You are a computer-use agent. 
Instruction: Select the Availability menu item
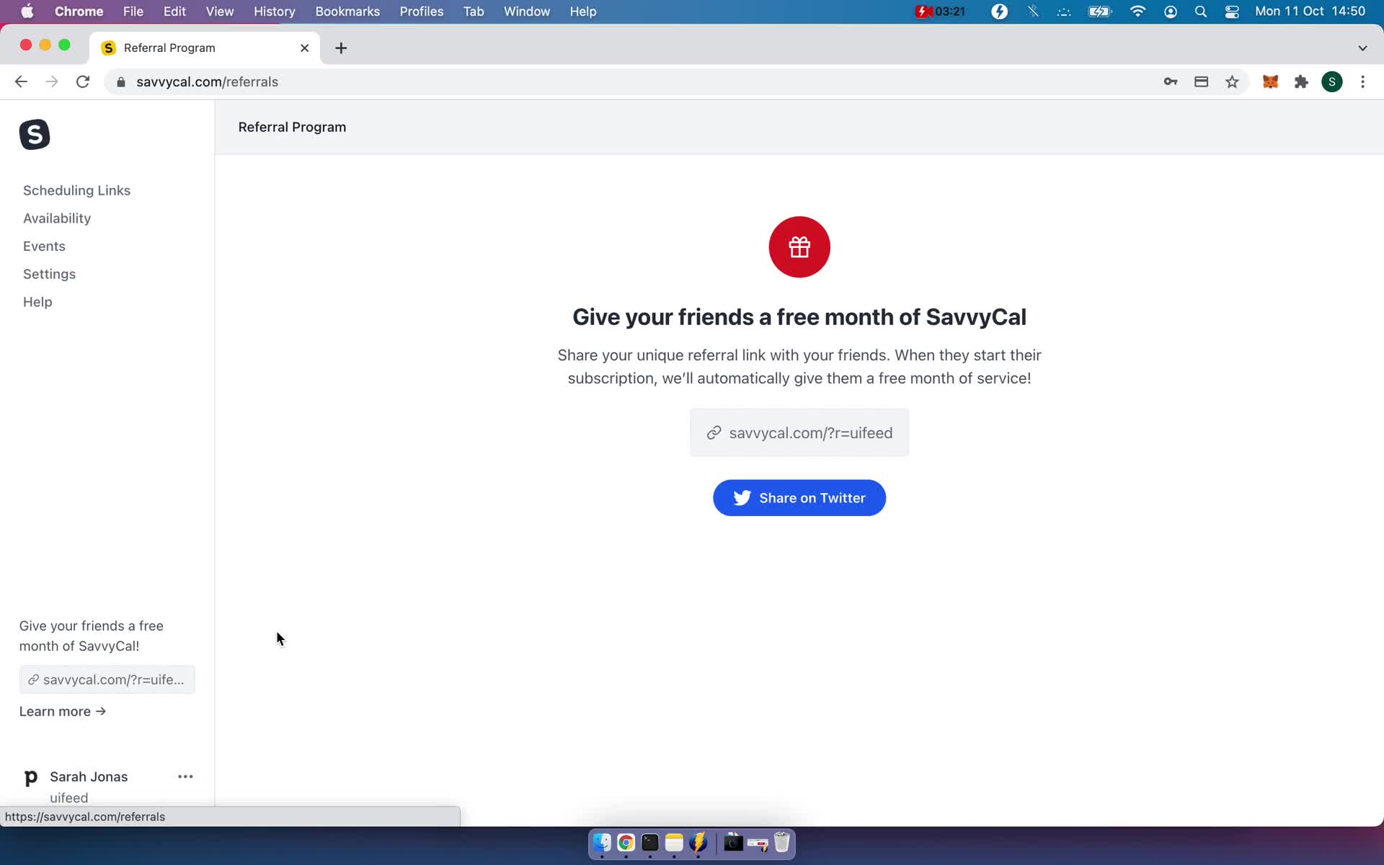[57, 218]
